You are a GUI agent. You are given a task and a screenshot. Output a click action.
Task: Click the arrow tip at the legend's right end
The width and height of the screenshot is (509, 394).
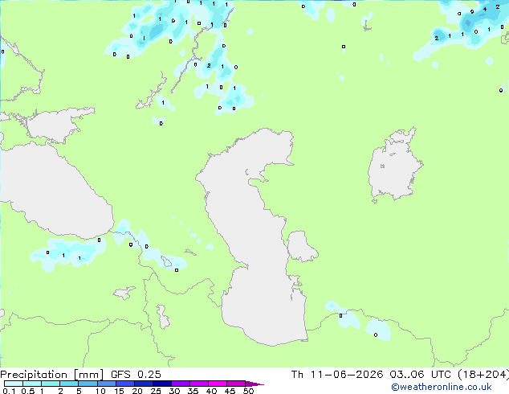click(254, 384)
